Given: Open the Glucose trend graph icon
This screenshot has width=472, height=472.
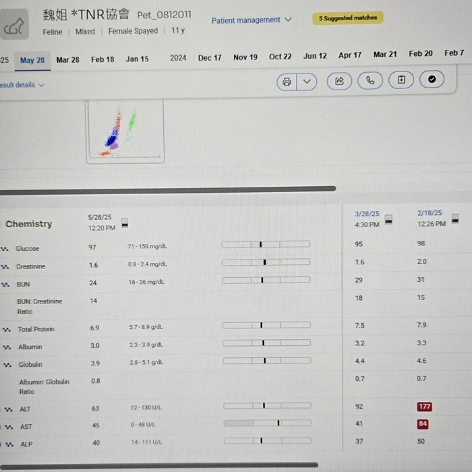Looking at the screenshot, I should pyautogui.click(x=6, y=249).
